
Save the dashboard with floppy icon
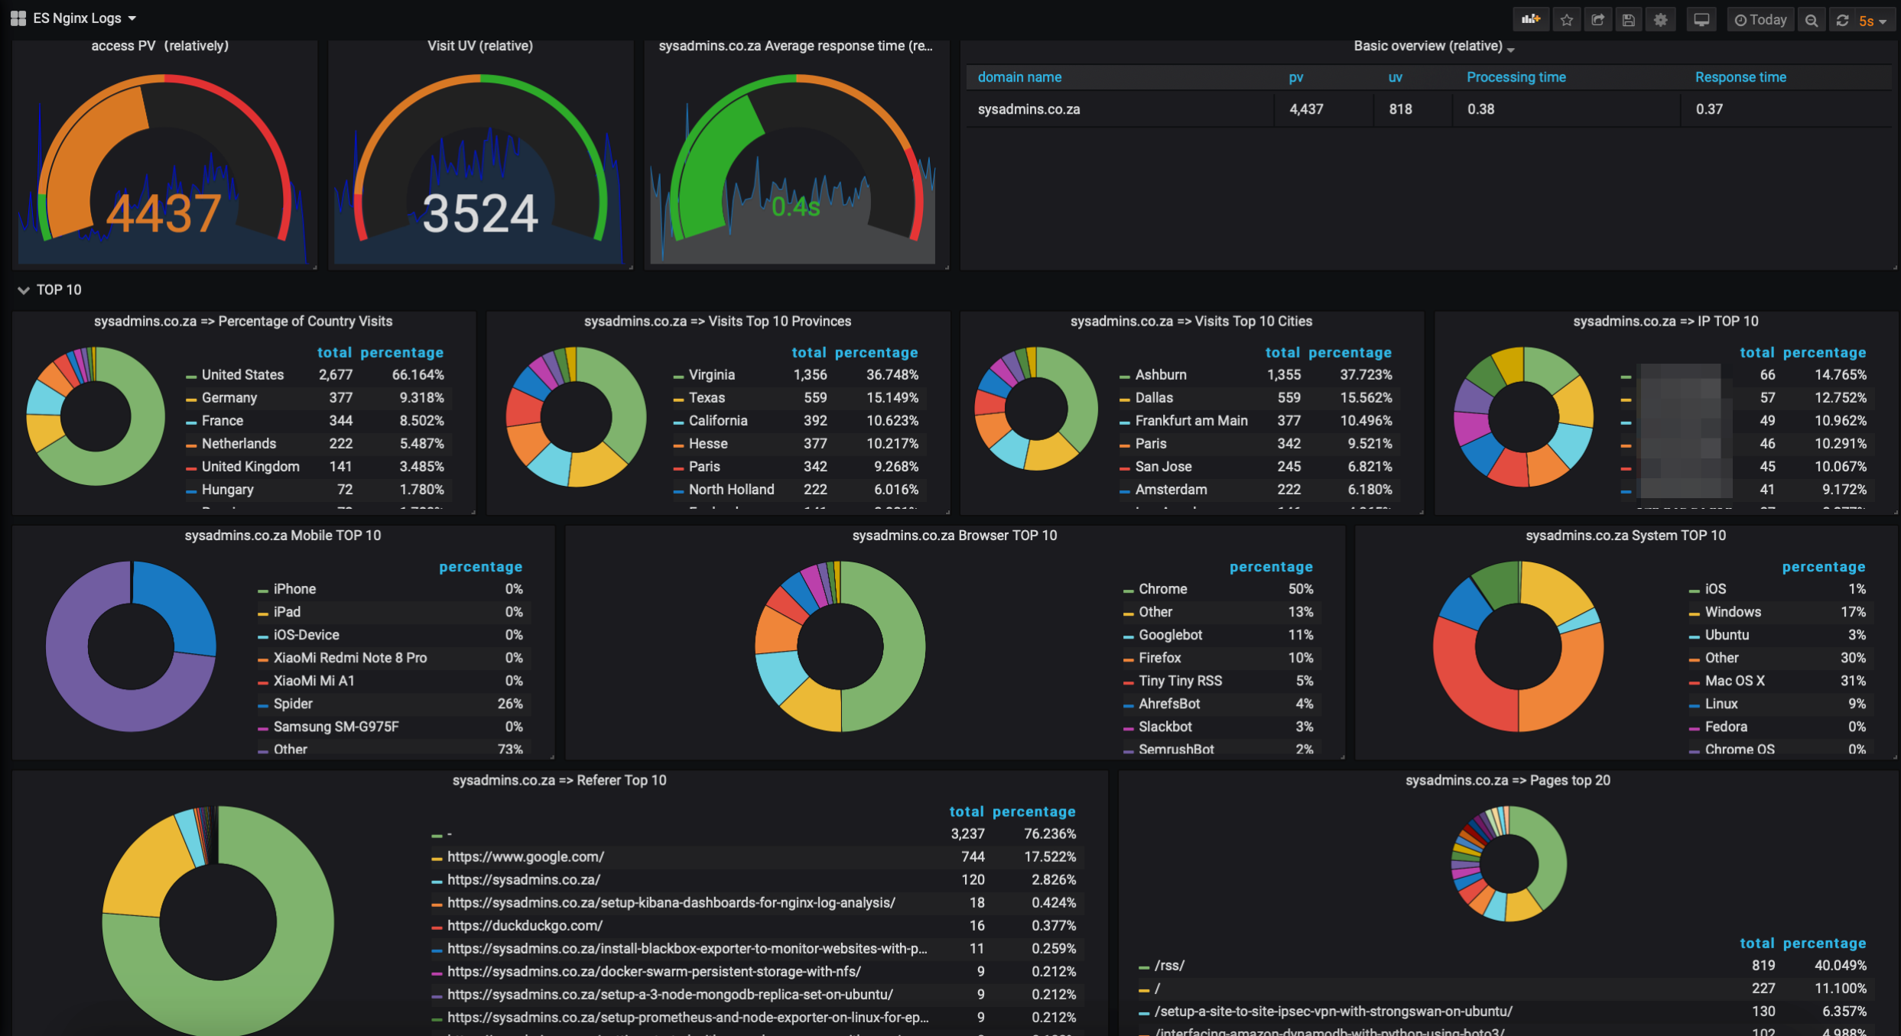point(1629,20)
